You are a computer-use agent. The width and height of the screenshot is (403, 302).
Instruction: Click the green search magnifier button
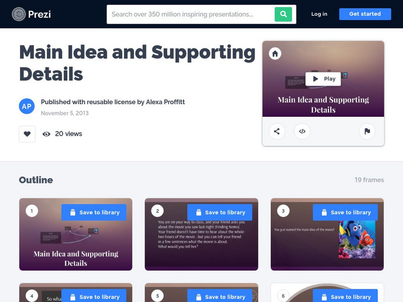(283, 15)
